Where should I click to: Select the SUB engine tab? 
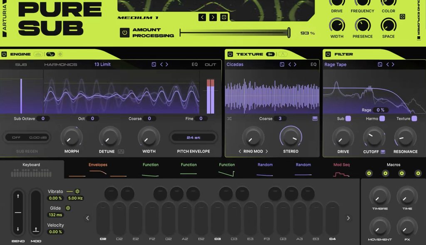click(21, 64)
